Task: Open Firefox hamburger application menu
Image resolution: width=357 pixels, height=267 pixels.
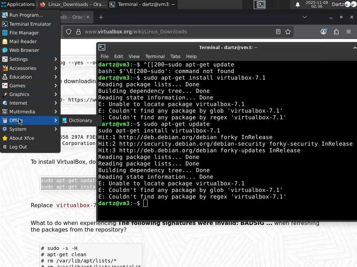Action: point(349,32)
